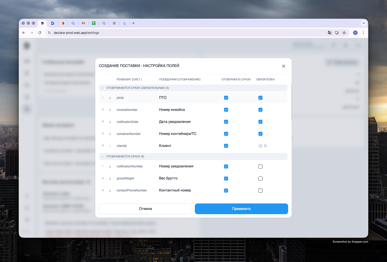
Task: Mark notificationNumber as required
Action: [260, 167]
